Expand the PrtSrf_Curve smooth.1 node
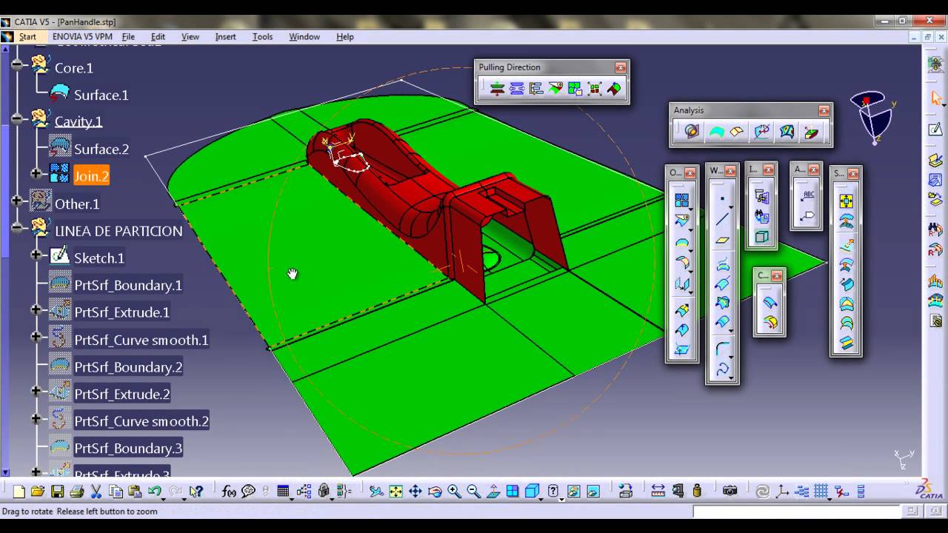This screenshot has width=948, height=533. click(x=36, y=337)
